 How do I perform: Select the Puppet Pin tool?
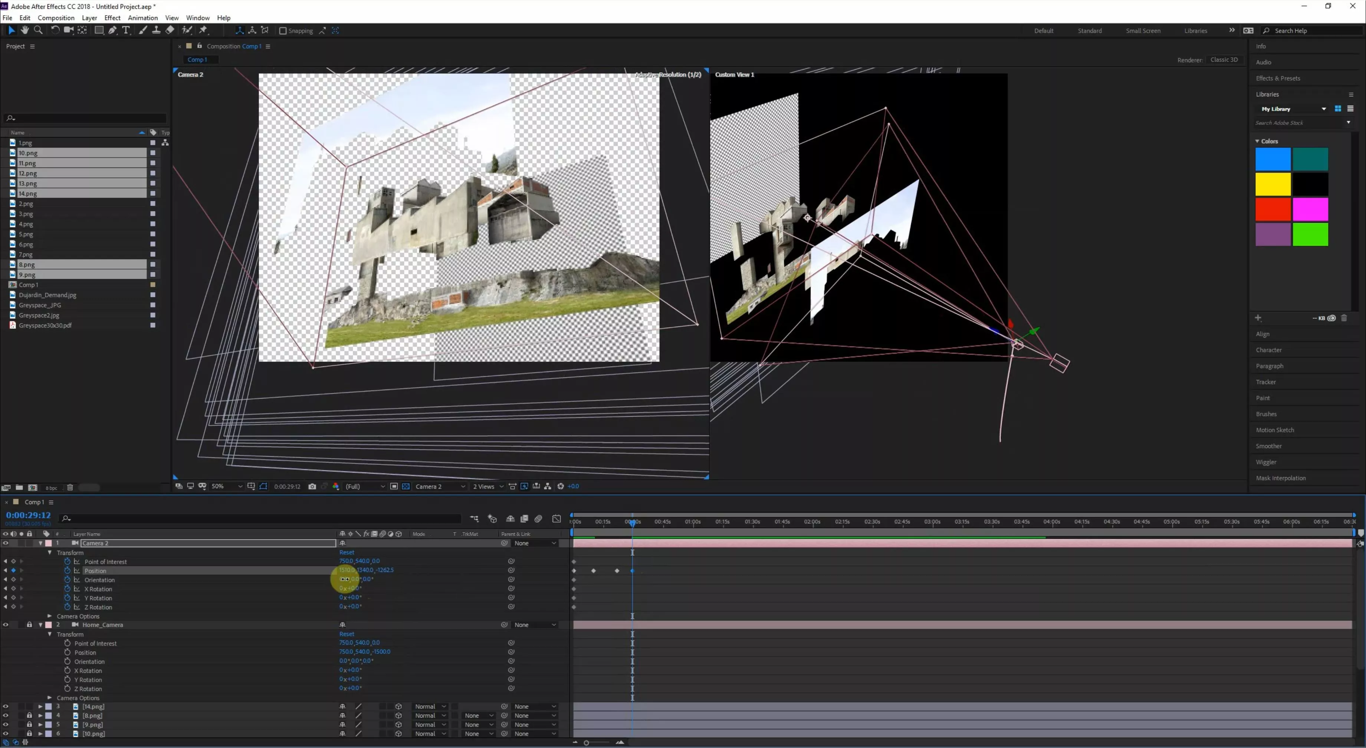(203, 30)
